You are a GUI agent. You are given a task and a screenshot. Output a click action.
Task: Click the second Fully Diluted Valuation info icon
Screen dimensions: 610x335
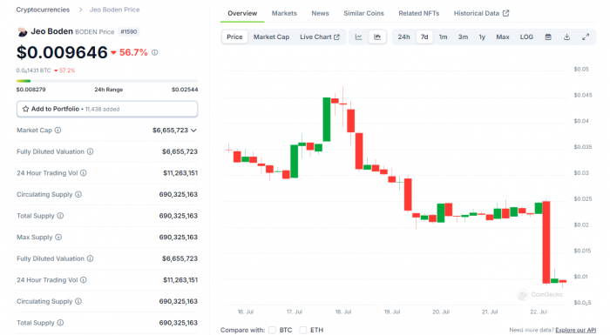[90, 258]
